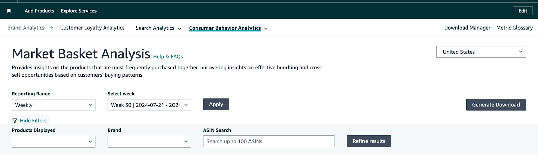Open Customer Loyalty Analytics tab
Viewport: 538px width, 161px height.
(x=92, y=28)
